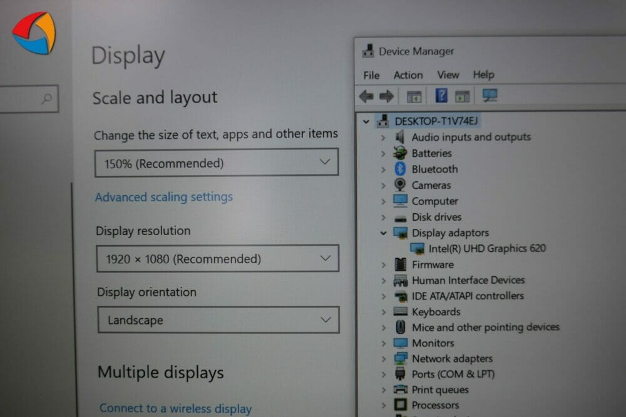Screen dimensions: 626x417
Task: Expand the Batteries node chevron
Action: 383,154
